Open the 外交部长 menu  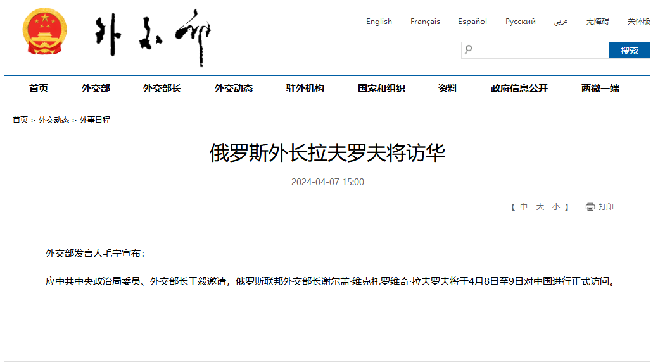162,89
